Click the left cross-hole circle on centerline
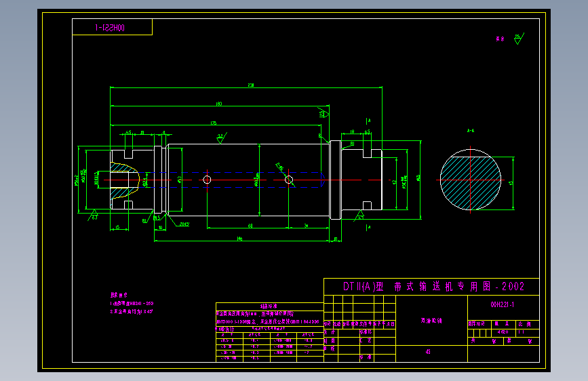The width and height of the screenshot is (588, 381). point(207,180)
